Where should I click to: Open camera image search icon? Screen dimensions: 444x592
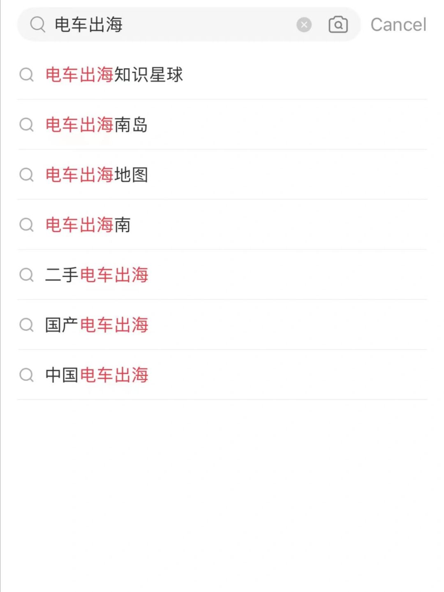338,25
